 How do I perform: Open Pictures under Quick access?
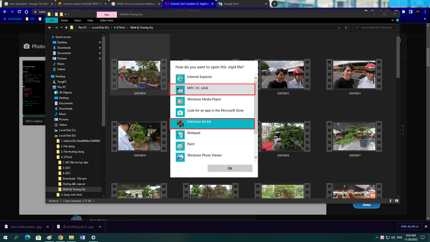[x=62, y=59]
